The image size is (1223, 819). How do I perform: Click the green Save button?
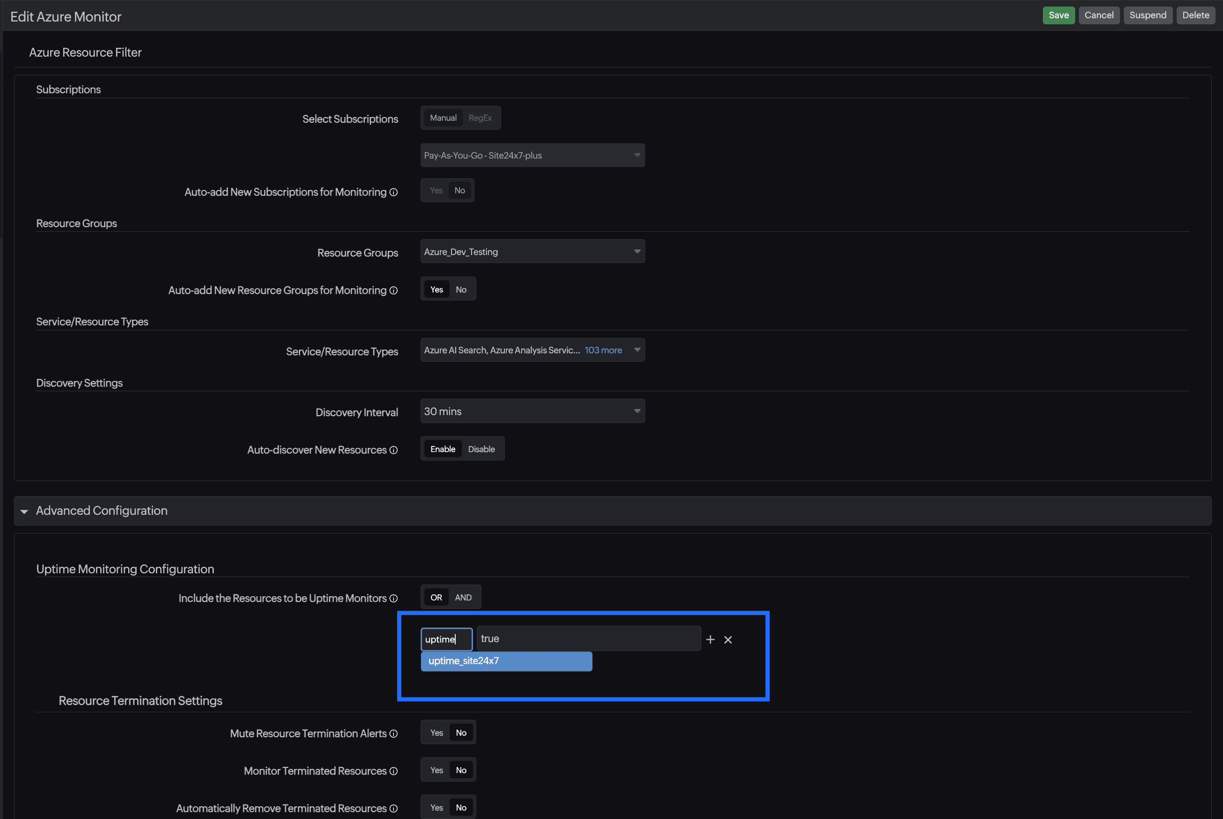pos(1058,15)
